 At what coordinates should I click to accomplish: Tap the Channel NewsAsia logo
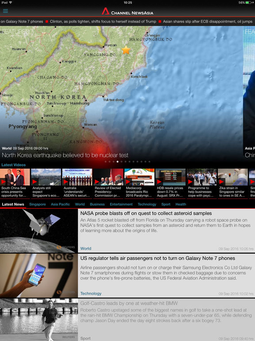[127, 12]
